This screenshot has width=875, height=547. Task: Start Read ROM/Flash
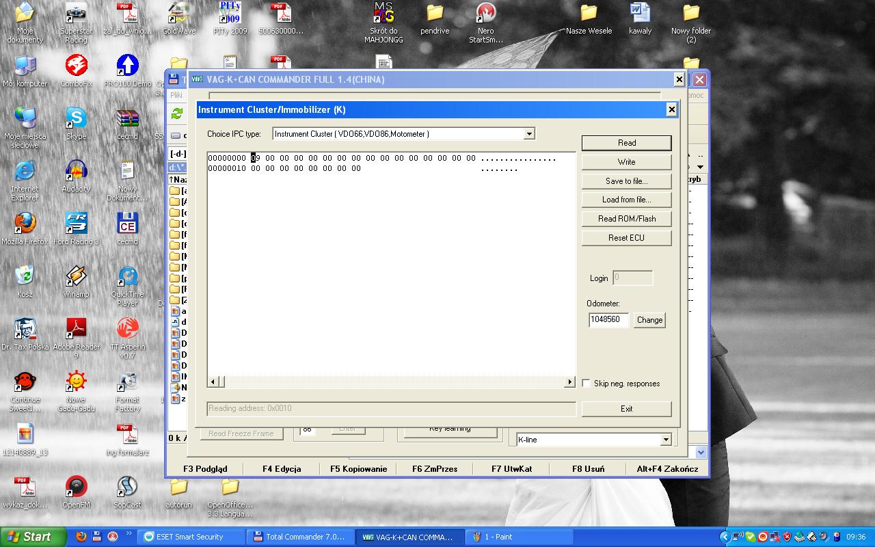click(x=627, y=219)
